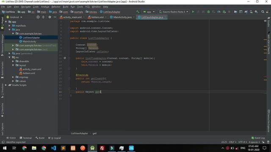
Task: Open File Explorer on the taskbar
Action: (34, 148)
